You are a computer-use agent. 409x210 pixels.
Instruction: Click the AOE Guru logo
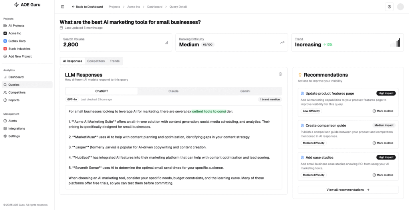(x=27, y=5)
